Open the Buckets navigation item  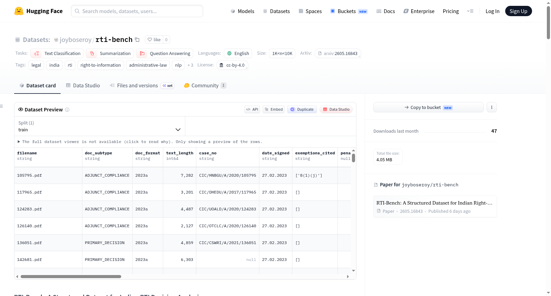point(349,11)
